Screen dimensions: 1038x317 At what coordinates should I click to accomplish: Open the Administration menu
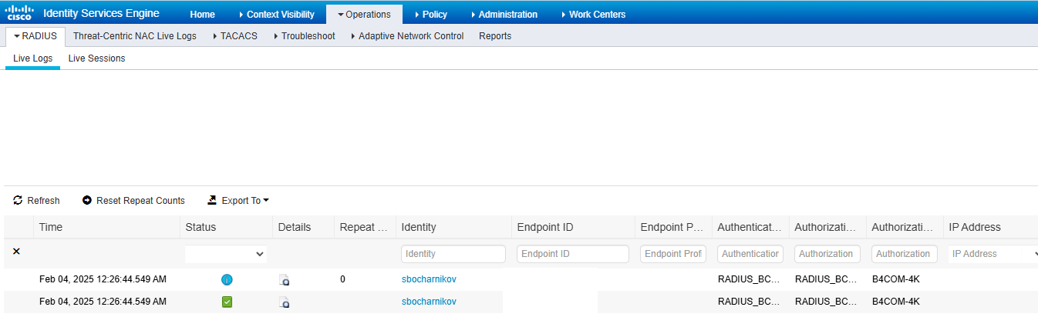coord(504,15)
